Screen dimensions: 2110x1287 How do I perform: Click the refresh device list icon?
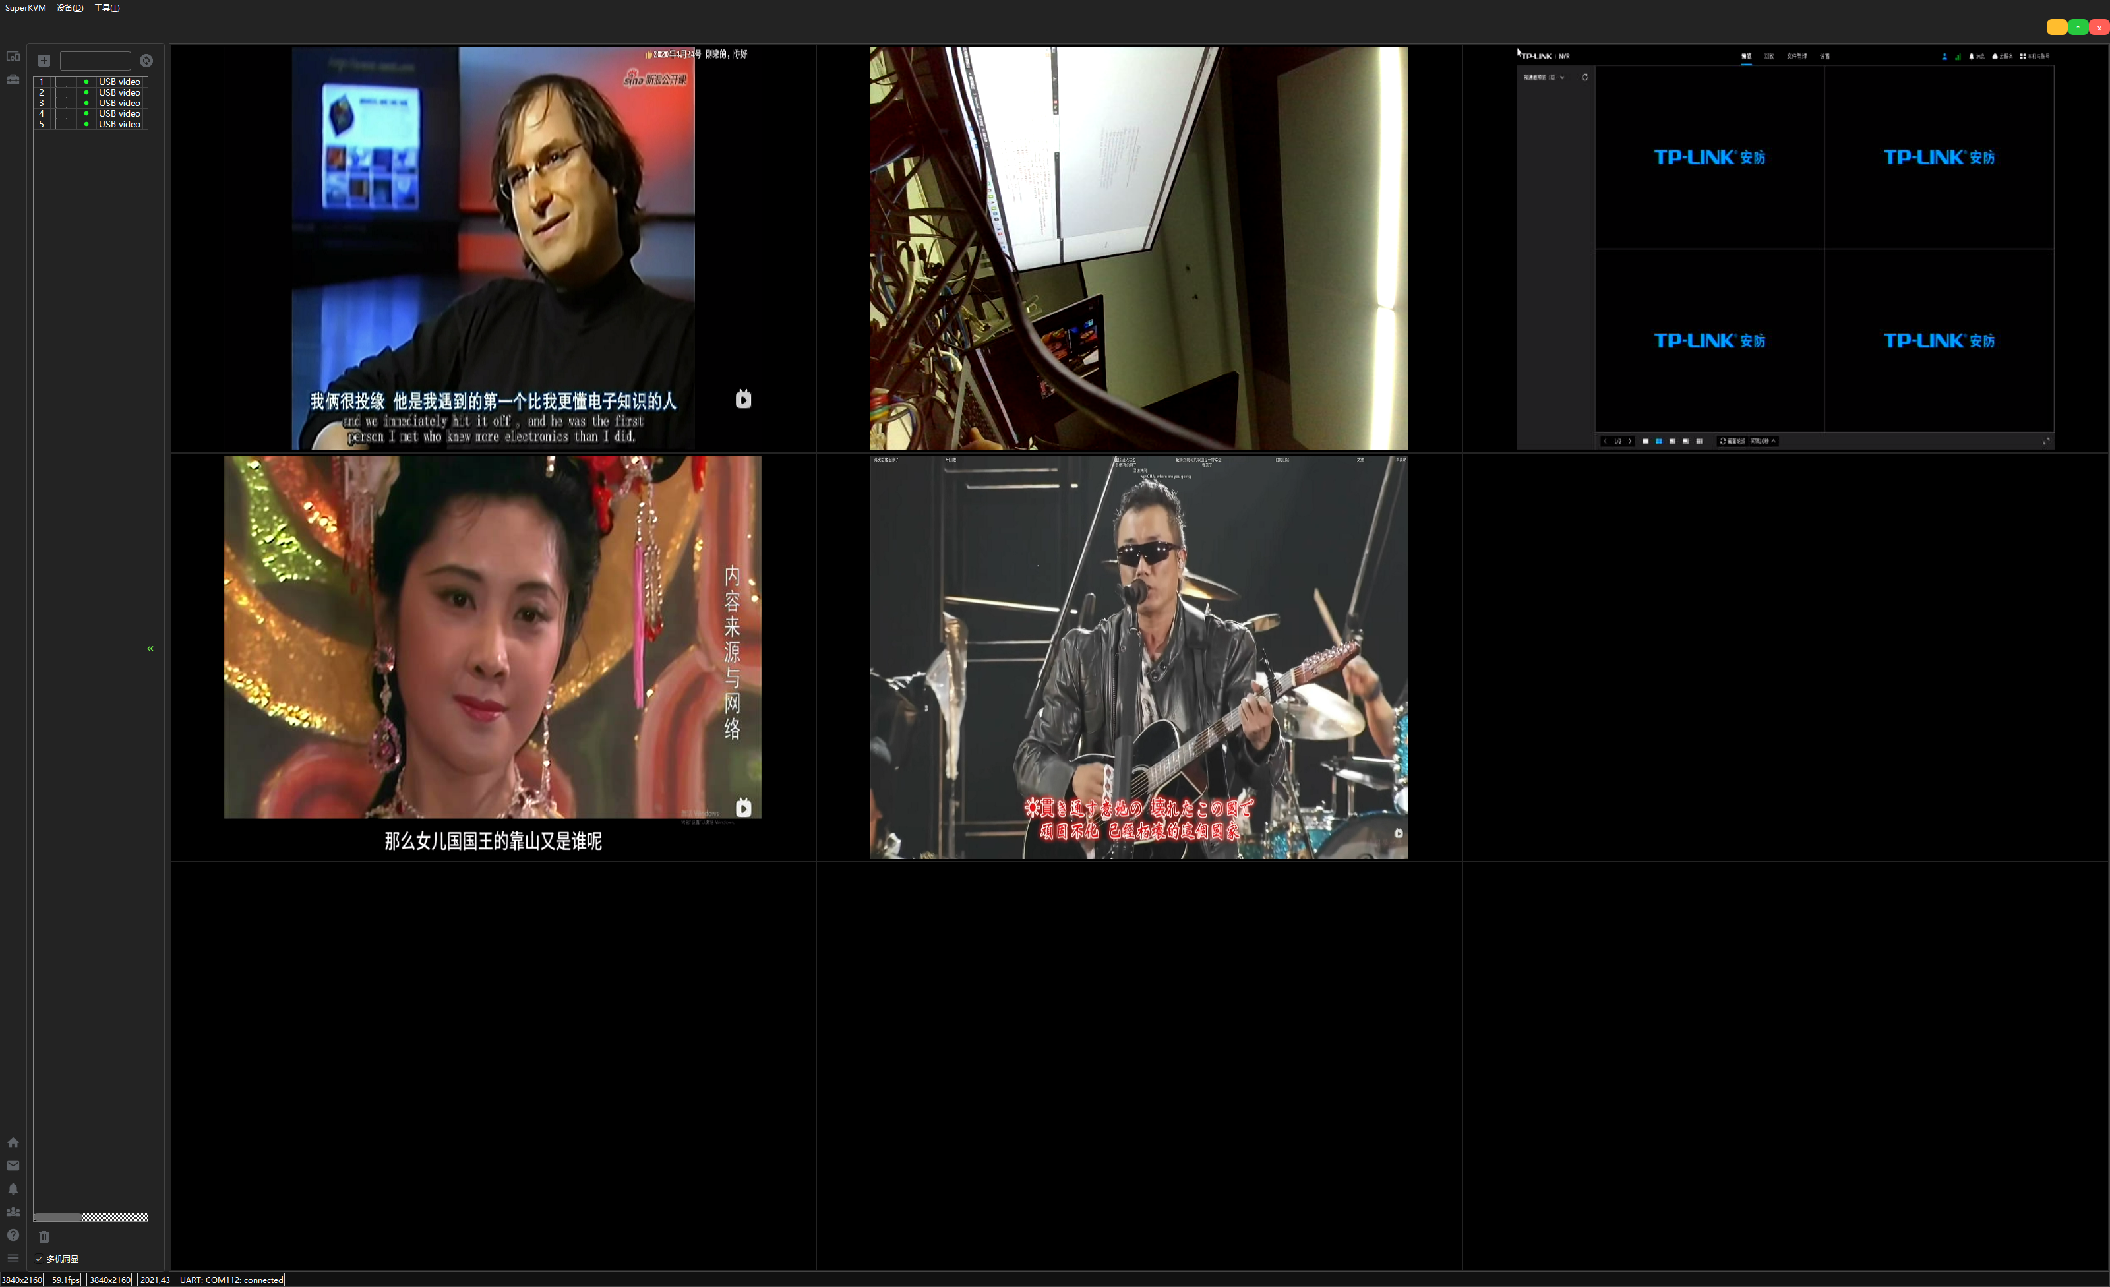pos(146,61)
